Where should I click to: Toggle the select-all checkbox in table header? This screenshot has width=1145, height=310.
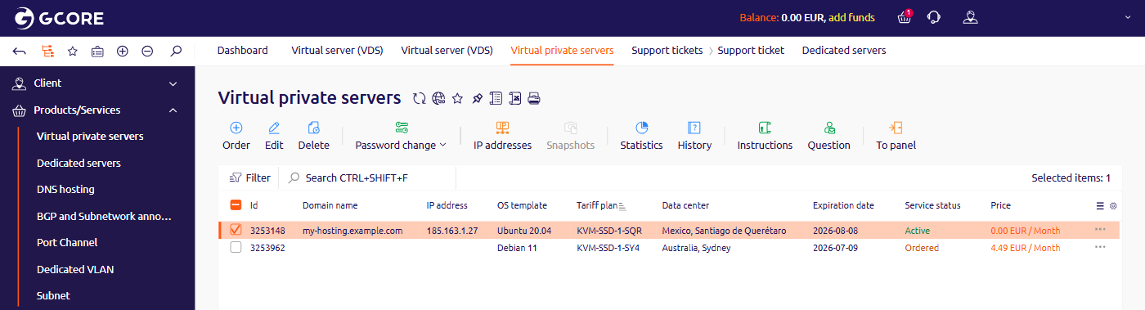tap(236, 205)
